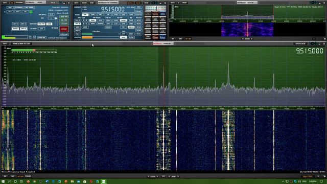Click Enter on the frequency keypad

162,37
